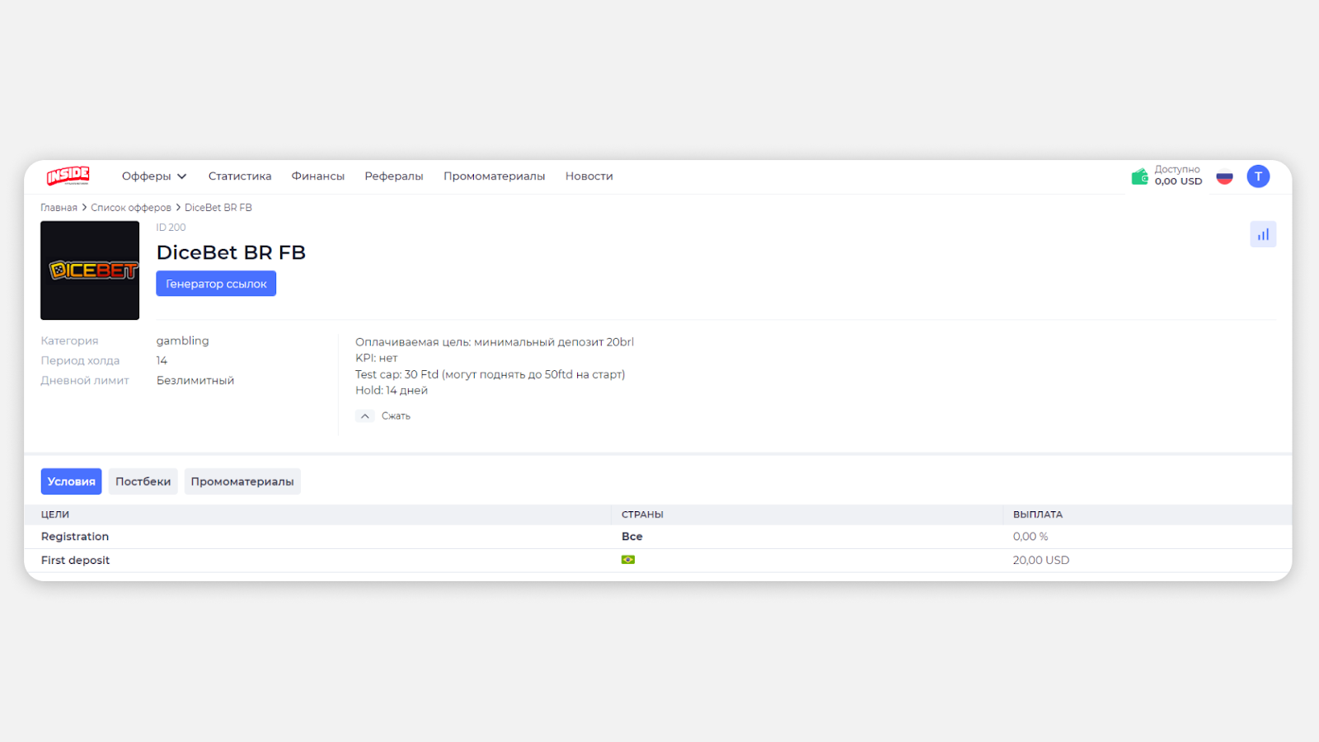The height and width of the screenshot is (742, 1319).
Task: Click the green wallet balance icon
Action: coord(1139,176)
